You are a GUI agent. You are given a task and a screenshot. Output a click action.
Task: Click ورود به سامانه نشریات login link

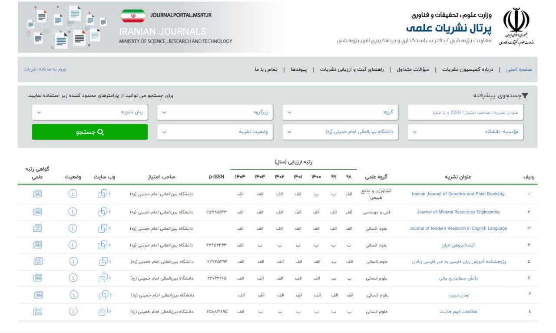point(45,69)
